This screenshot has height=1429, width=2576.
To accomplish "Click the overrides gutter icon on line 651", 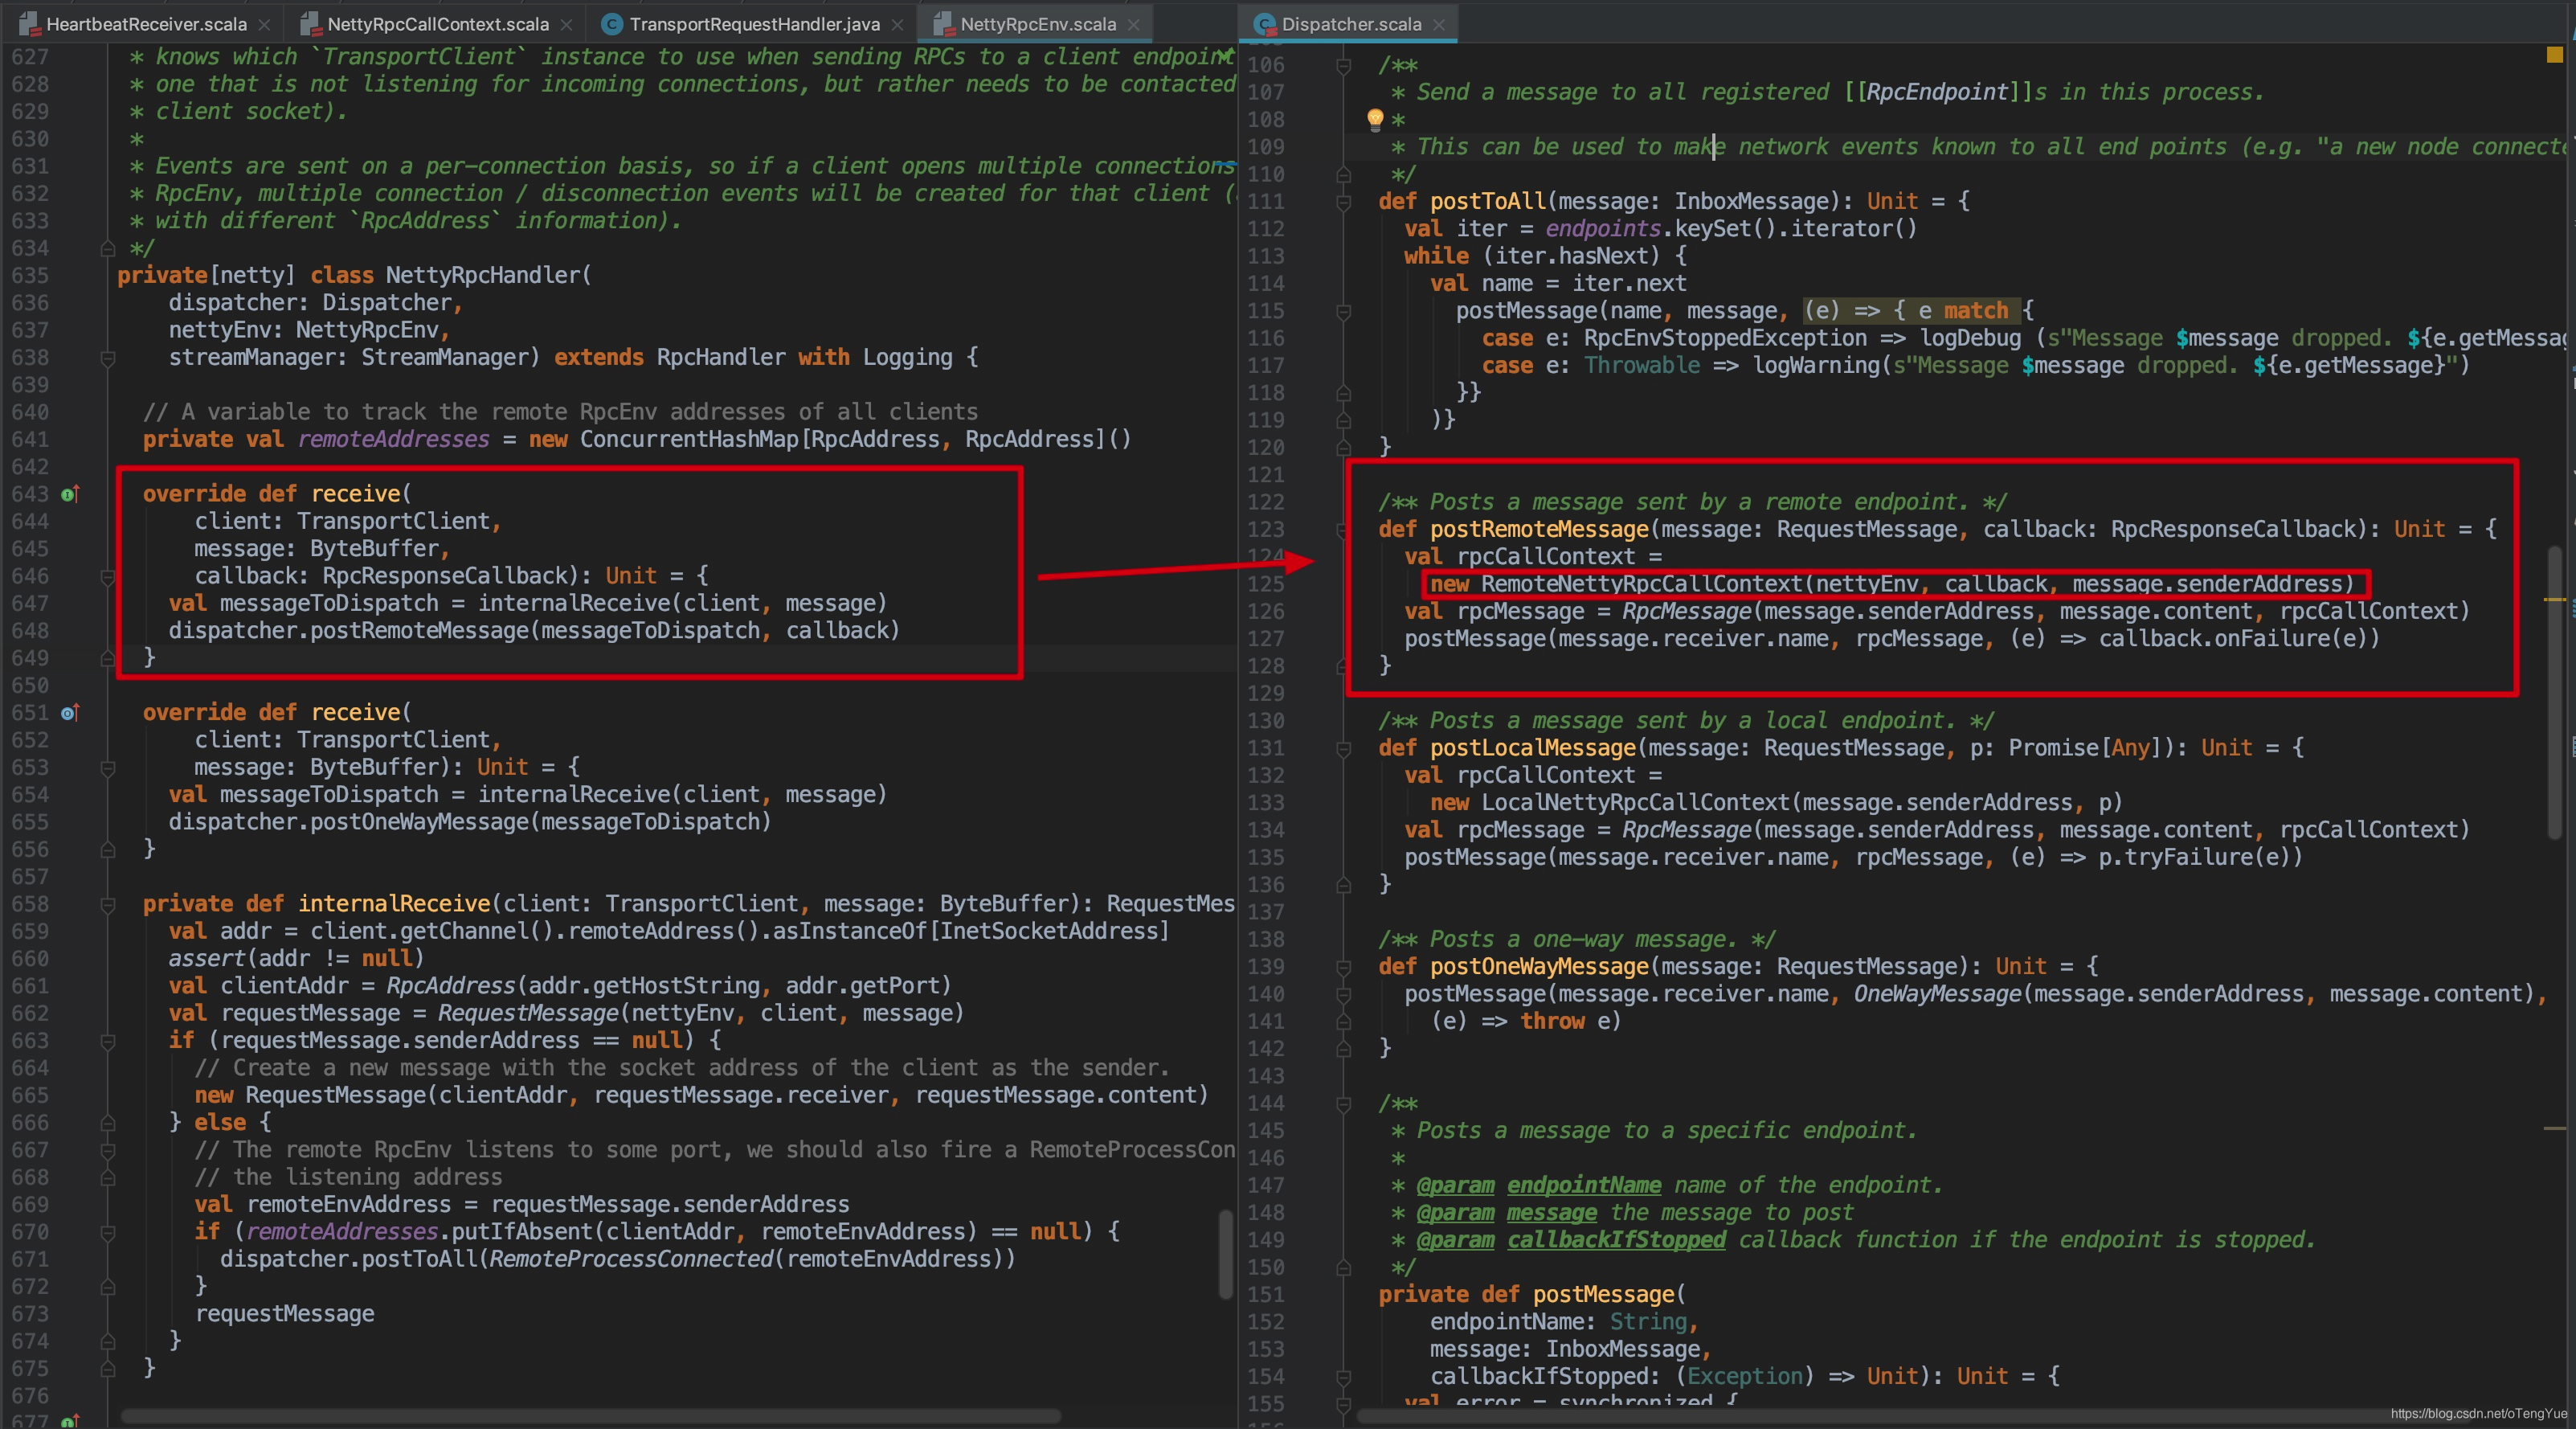I will (69, 713).
